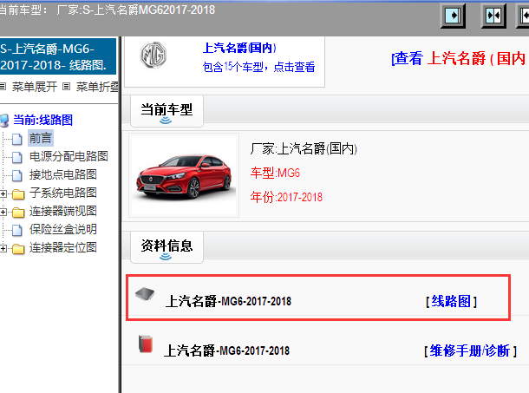The width and height of the screenshot is (529, 393).
Task: Open the 上汽名爵(国内) brand link
Action: point(239,48)
